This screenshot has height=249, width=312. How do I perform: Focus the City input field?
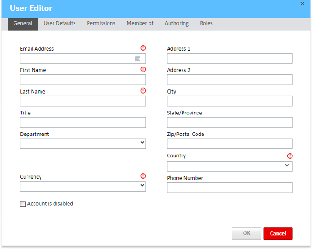[230, 101]
